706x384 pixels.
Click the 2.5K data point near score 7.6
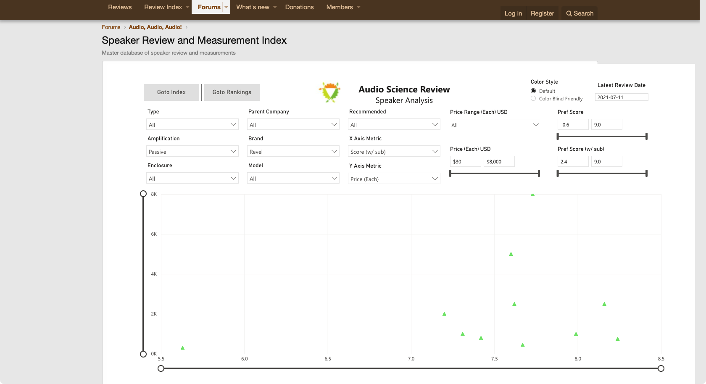(x=514, y=304)
